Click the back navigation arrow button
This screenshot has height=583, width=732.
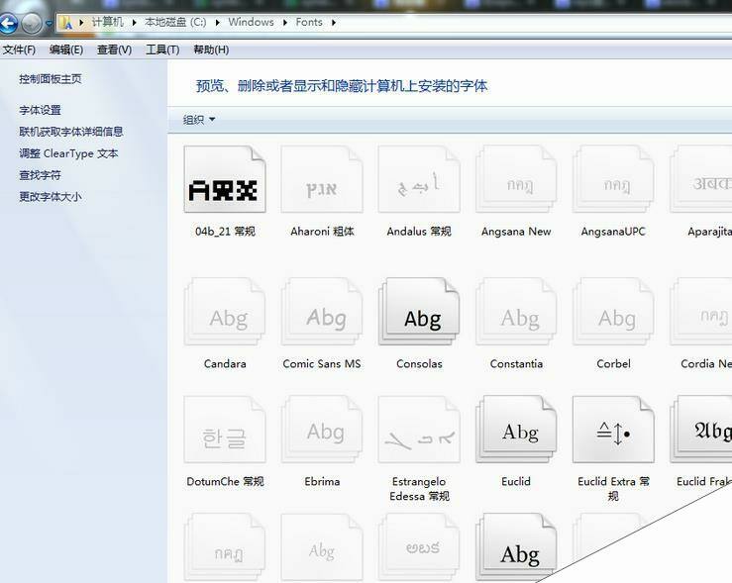pos(9,23)
